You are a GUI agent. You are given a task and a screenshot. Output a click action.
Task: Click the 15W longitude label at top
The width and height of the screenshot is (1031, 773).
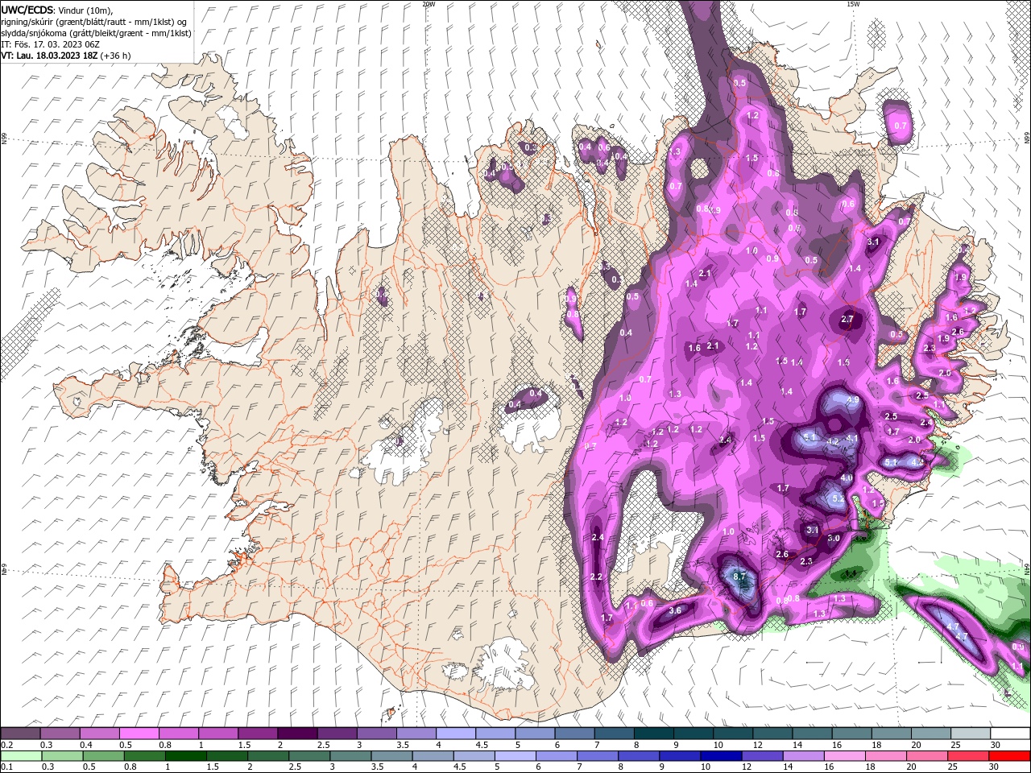[852, 4]
